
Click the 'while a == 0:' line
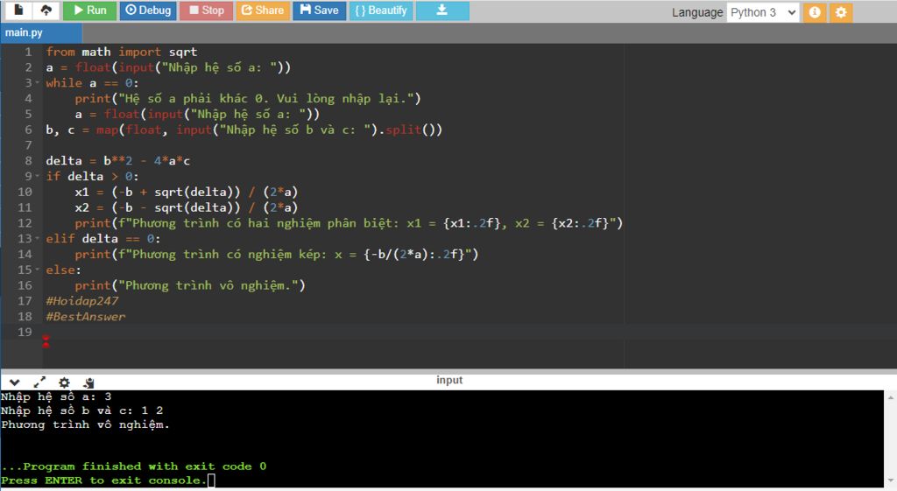pyautogui.click(x=92, y=83)
